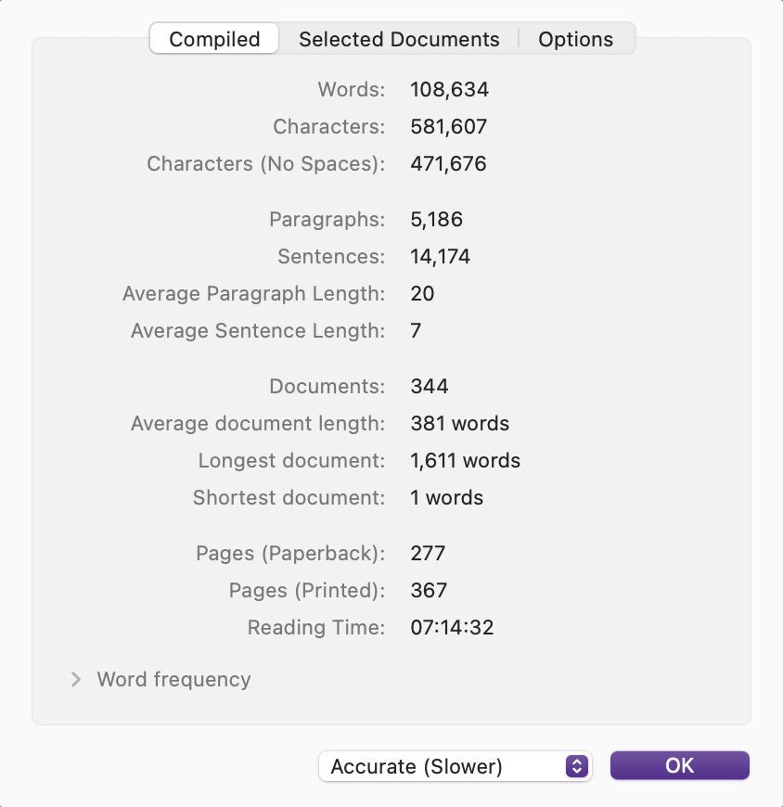
Task: Open the Accurate (Slower) dropdown
Action: pyautogui.click(x=456, y=766)
